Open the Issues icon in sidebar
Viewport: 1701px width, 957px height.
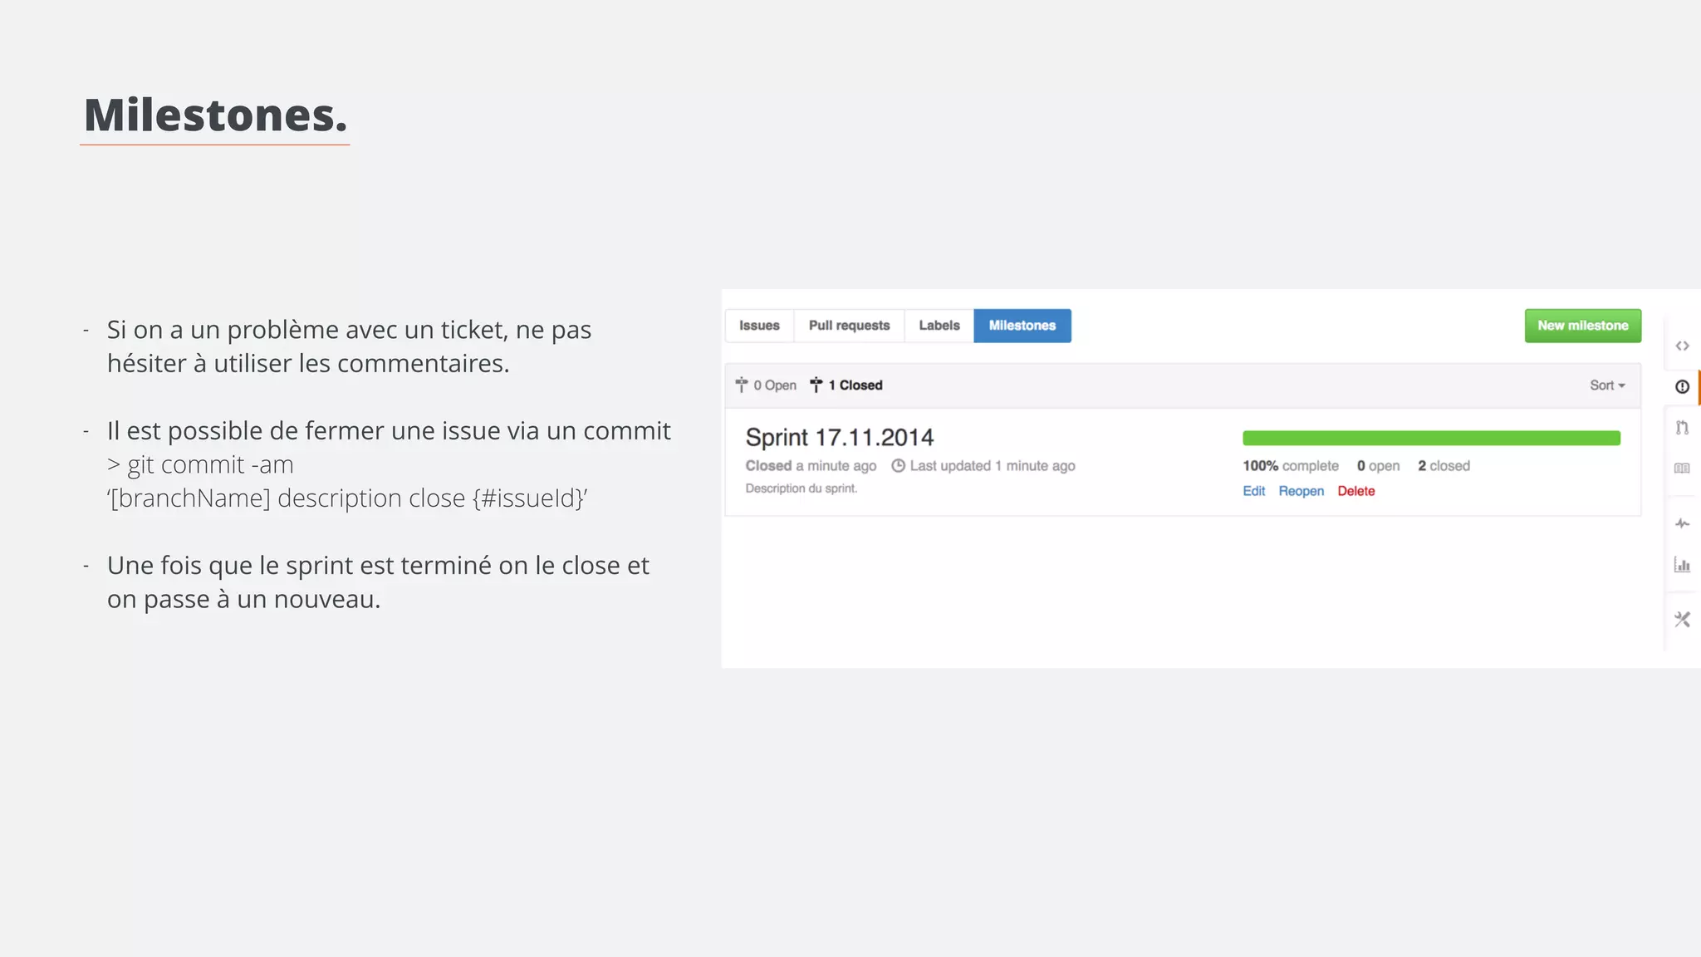click(x=1682, y=386)
